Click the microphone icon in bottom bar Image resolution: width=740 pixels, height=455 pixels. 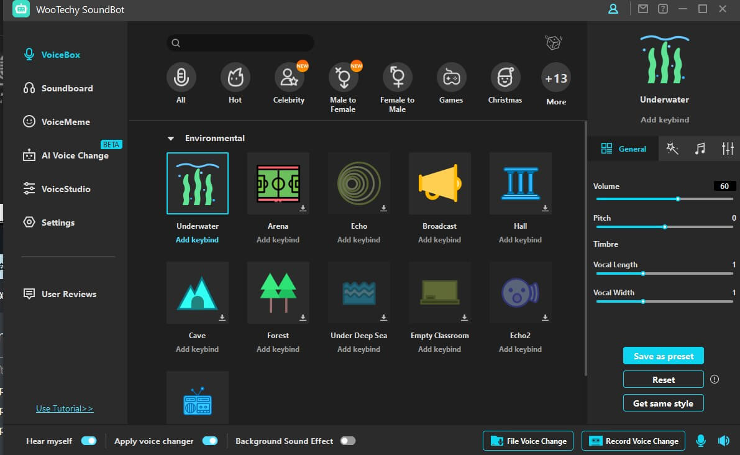coord(701,441)
